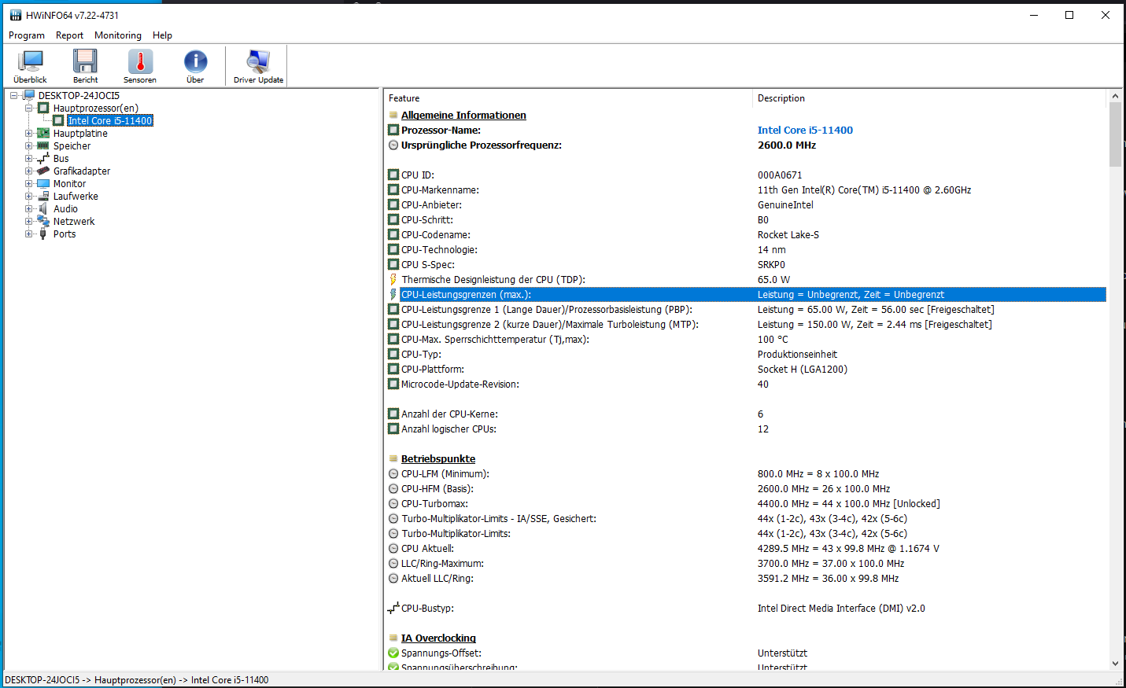This screenshot has height=688, width=1126.
Task: Click the Bericht save report icon
Action: click(85, 66)
